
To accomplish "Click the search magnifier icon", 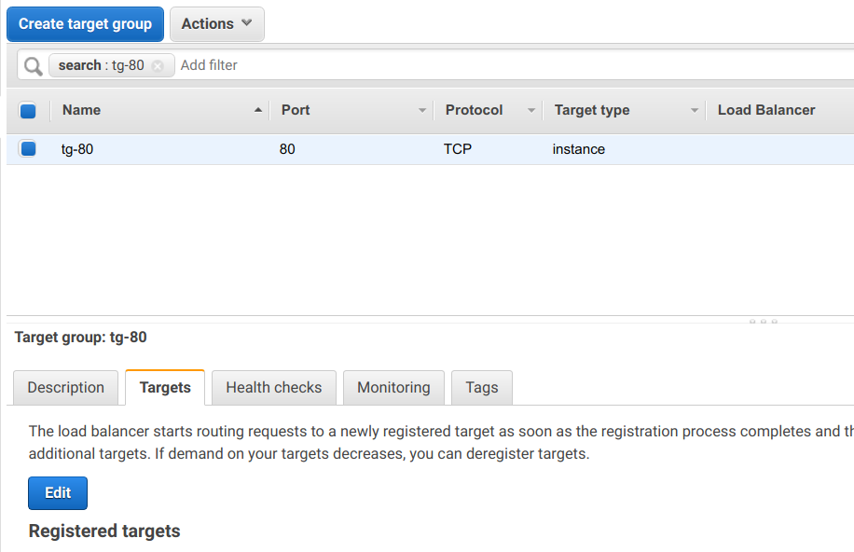I will (34, 66).
